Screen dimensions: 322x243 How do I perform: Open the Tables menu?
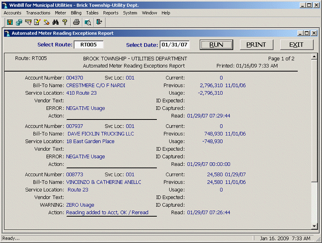pos(92,13)
